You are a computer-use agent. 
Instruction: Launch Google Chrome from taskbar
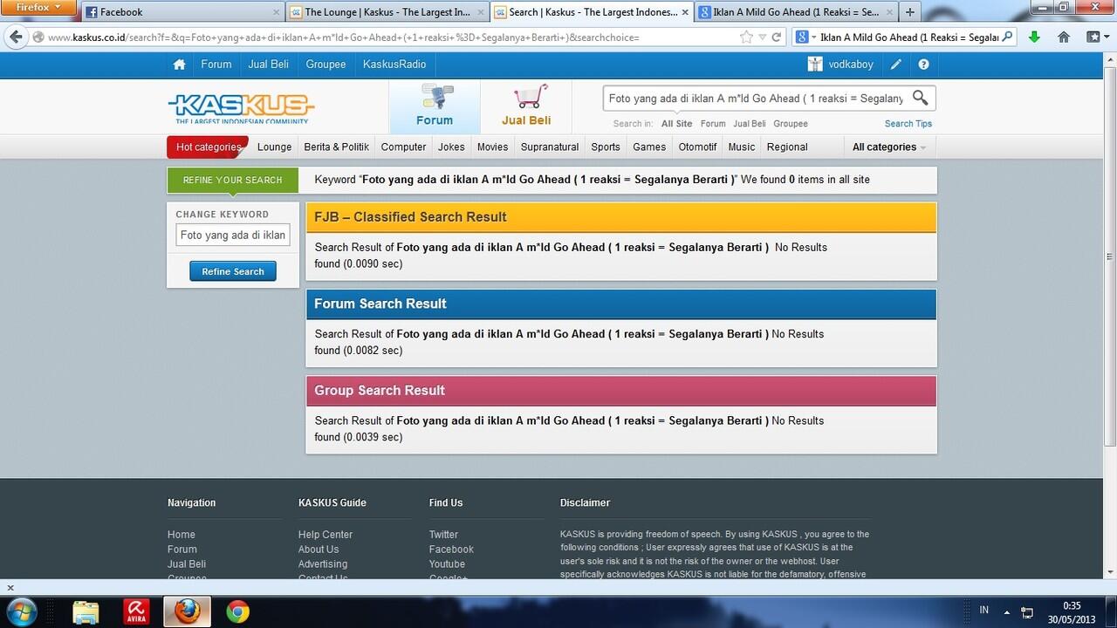237,611
